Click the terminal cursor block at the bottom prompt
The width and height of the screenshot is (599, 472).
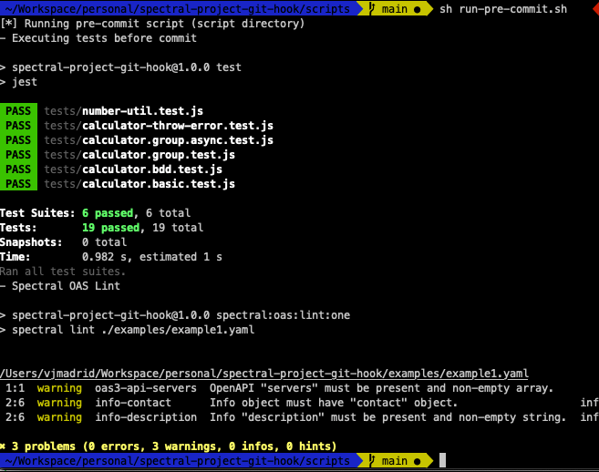[x=442, y=460]
